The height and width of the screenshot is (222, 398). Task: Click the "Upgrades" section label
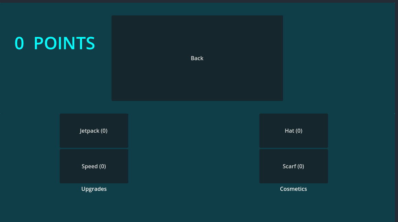[x=94, y=189]
